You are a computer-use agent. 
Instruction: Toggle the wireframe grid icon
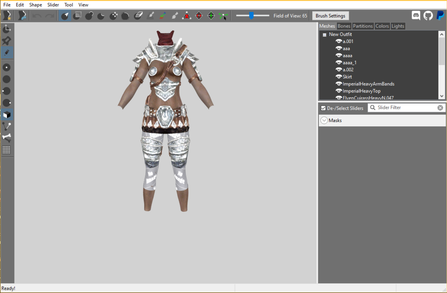pyautogui.click(x=7, y=150)
